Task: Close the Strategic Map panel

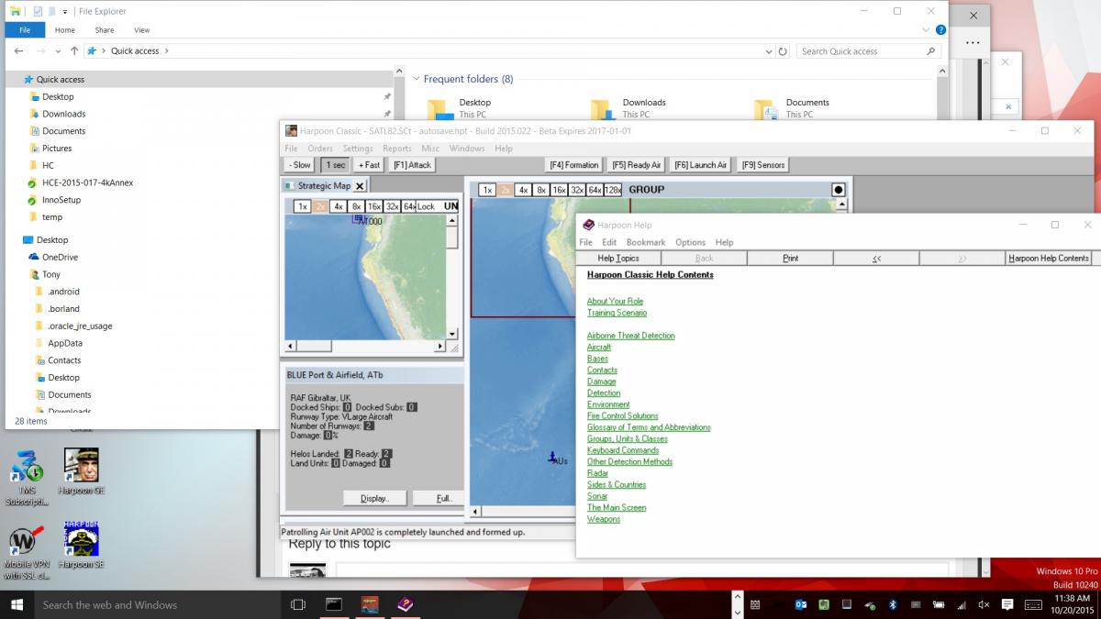Action: [x=361, y=186]
